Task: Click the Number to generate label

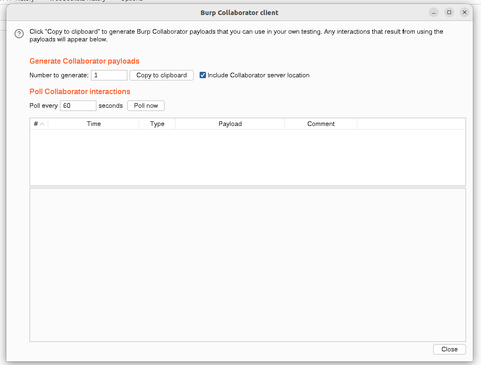Action: tap(59, 75)
